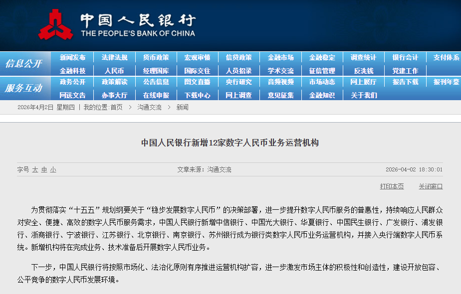Open 在线申报 menu item
Image resolution: width=461 pixels, height=294 pixels.
click(156, 95)
